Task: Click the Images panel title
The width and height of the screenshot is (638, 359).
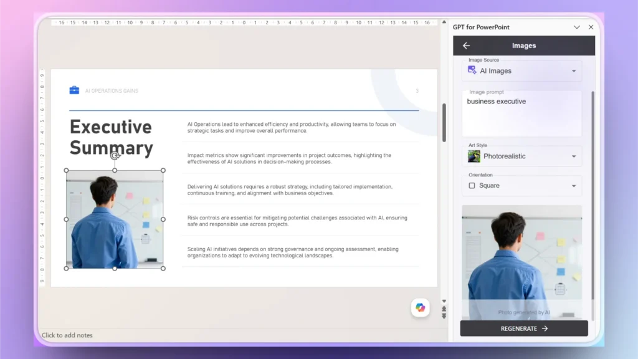Action: 523,45
